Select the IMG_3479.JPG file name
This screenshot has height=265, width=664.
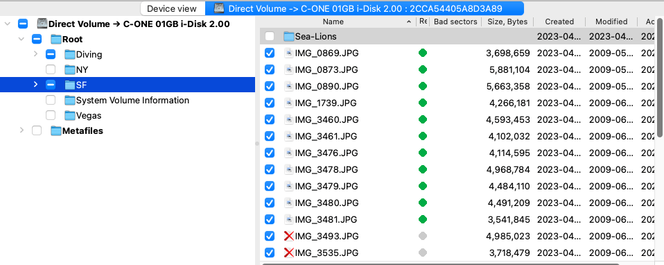[x=326, y=186]
